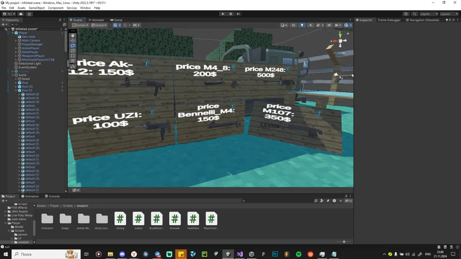
Task: Search by label in Project panel
Action: 328,201
